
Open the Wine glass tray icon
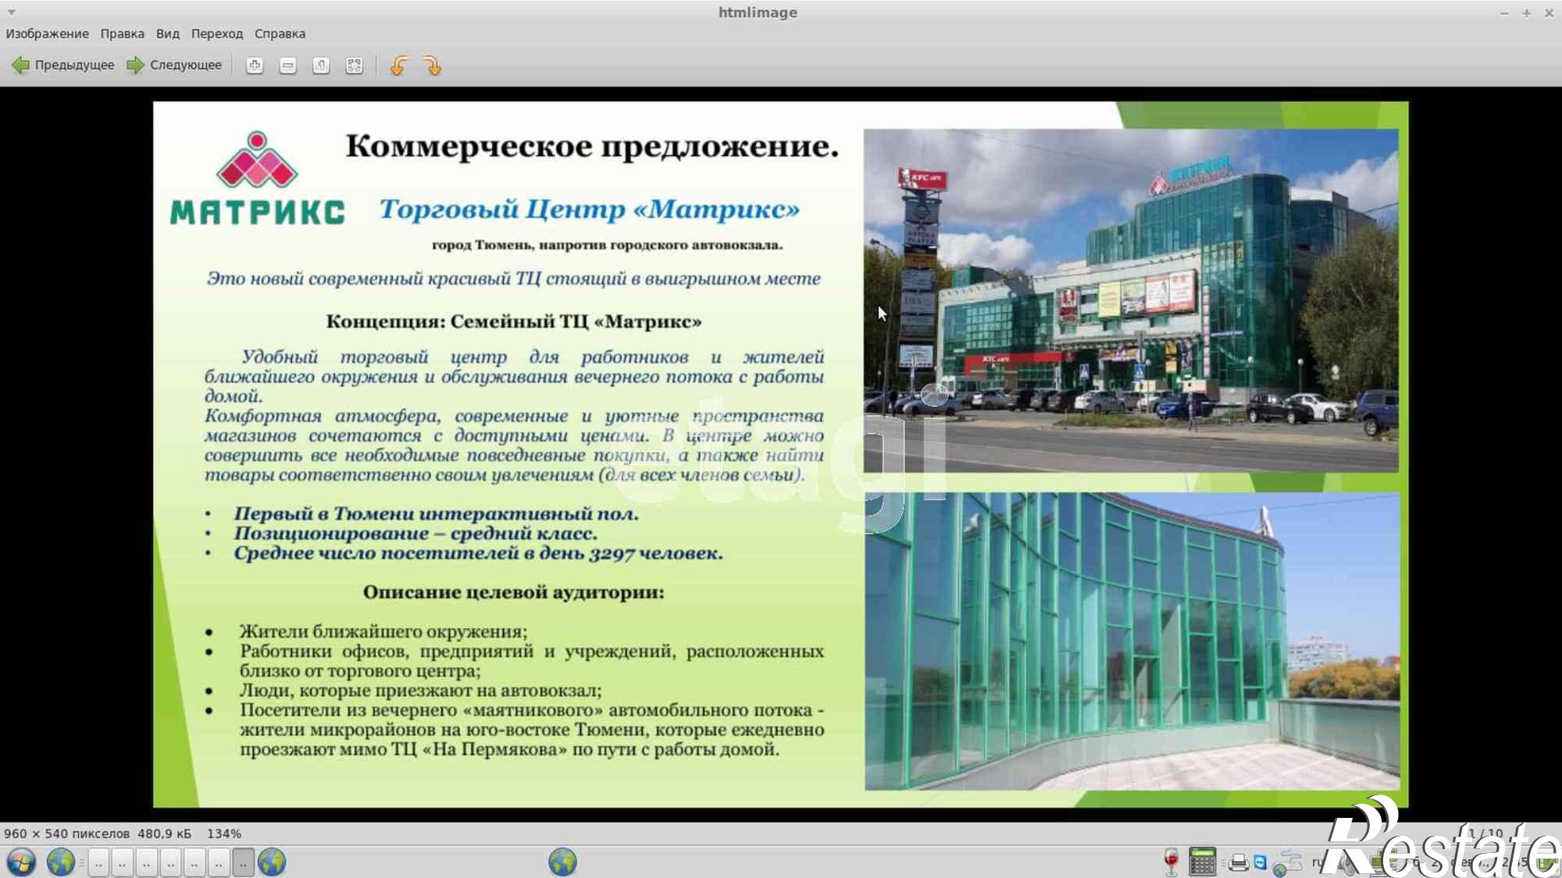(x=1171, y=862)
